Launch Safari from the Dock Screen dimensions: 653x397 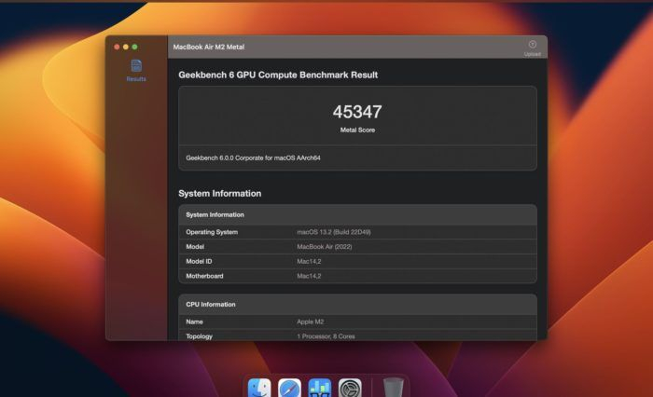pos(289,388)
